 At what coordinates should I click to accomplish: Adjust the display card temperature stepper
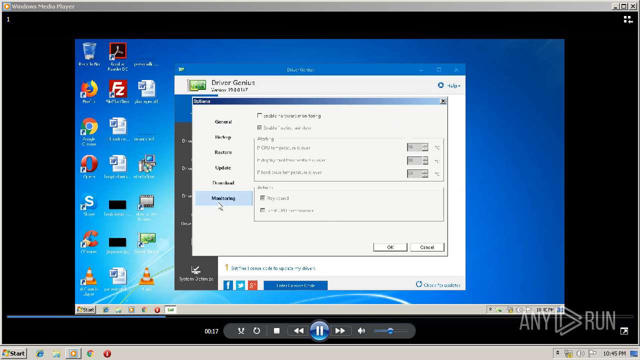[425, 160]
